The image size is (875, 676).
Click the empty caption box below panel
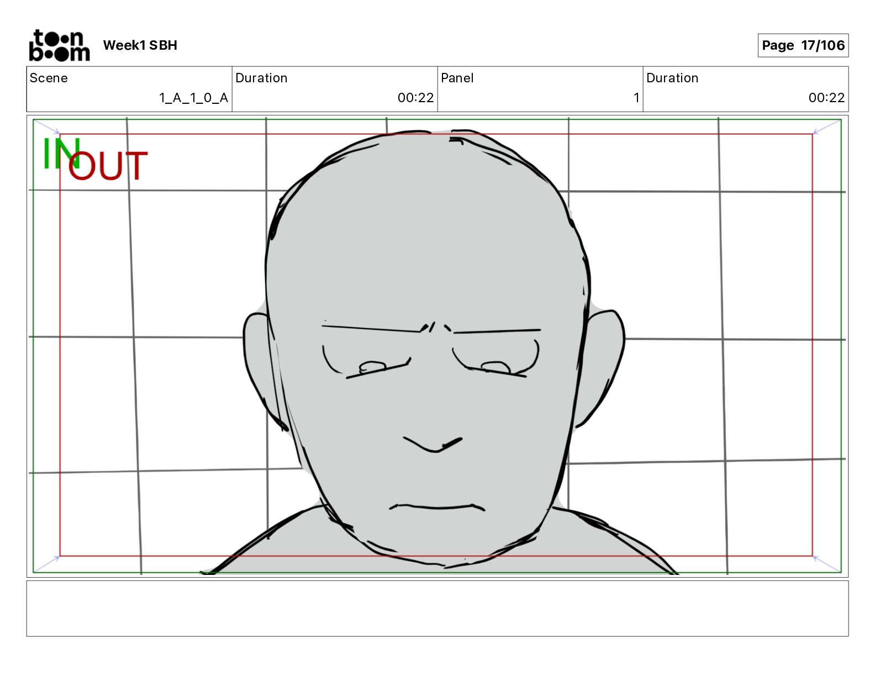[x=438, y=609]
